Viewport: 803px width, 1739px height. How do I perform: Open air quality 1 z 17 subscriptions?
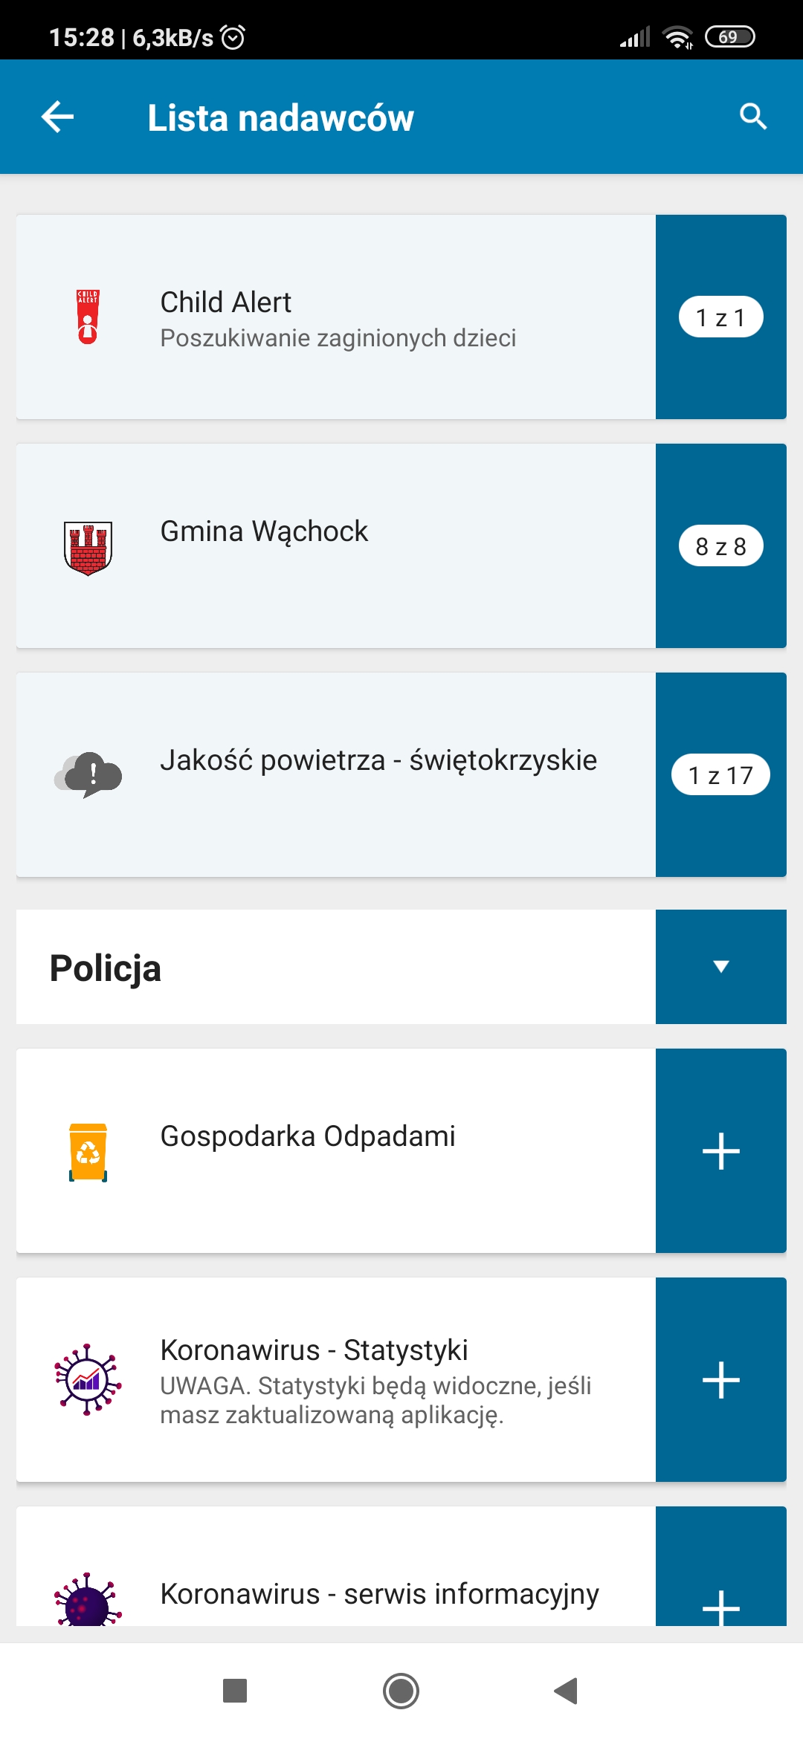(720, 775)
